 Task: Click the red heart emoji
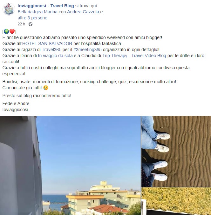pos(12,31)
